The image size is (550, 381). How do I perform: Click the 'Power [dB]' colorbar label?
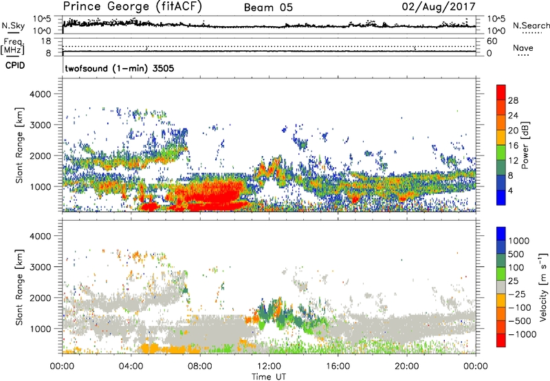(525, 145)
